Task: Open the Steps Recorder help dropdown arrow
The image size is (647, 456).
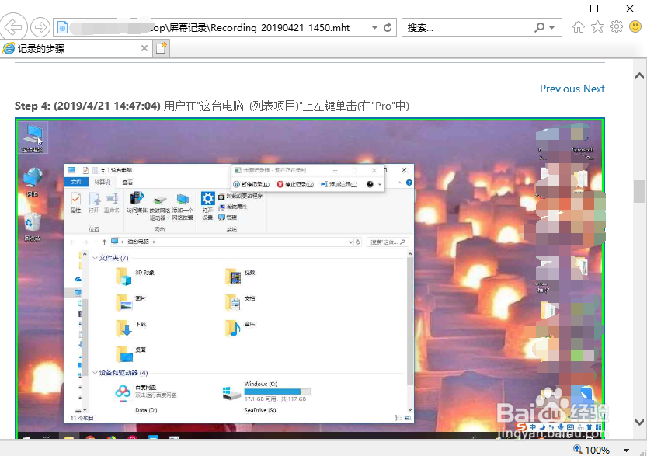Action: click(x=379, y=185)
